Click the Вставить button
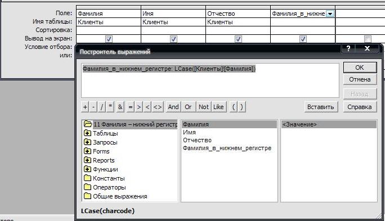Viewport: 385px width, 221px height. (321, 107)
